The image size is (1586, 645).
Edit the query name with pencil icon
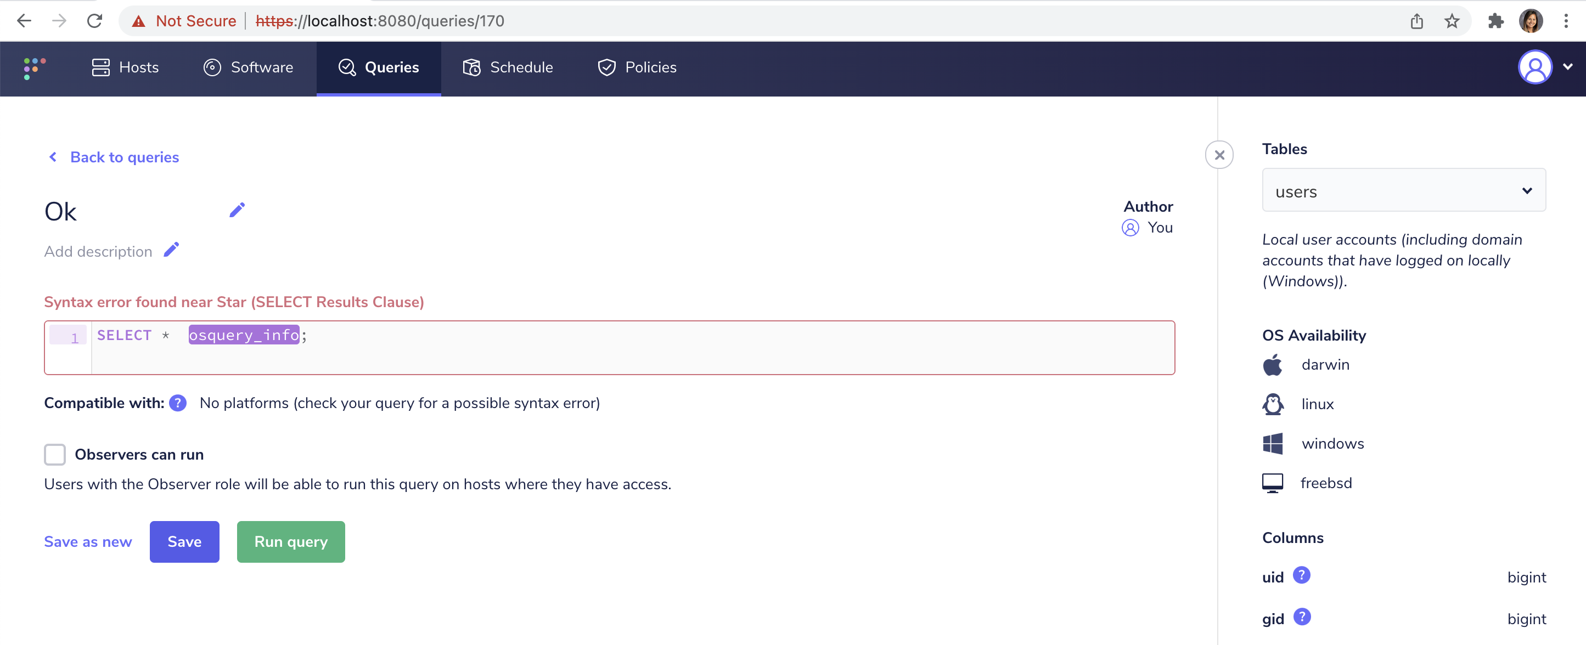pyautogui.click(x=237, y=211)
